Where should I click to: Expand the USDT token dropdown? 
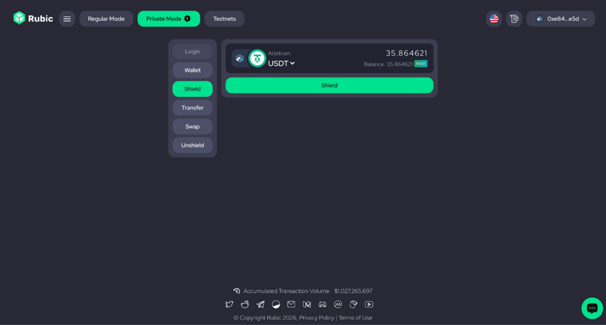tap(282, 63)
